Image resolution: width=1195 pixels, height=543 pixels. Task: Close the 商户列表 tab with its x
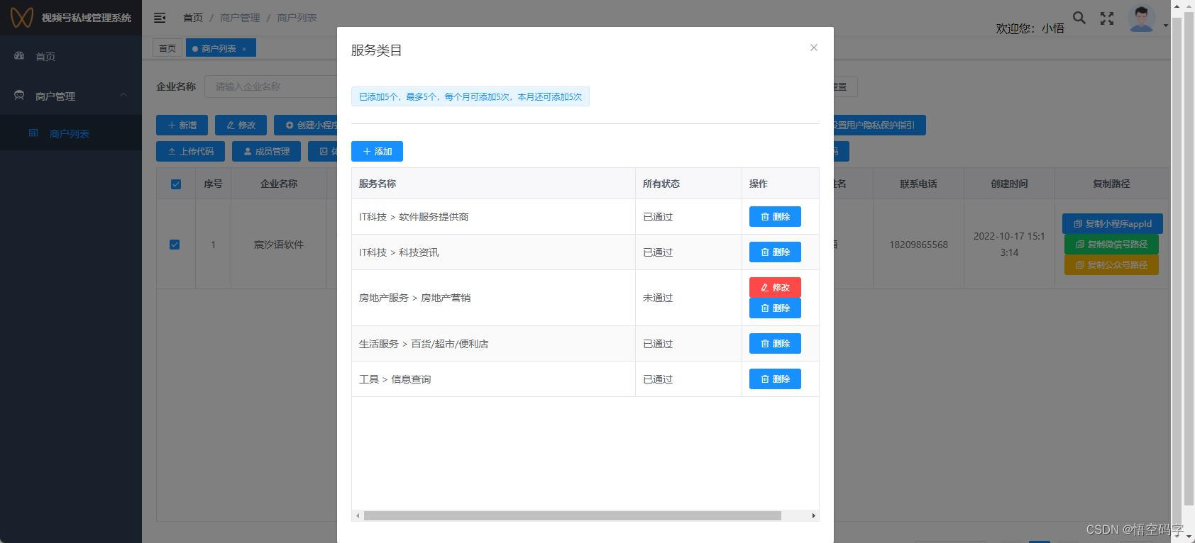(244, 49)
